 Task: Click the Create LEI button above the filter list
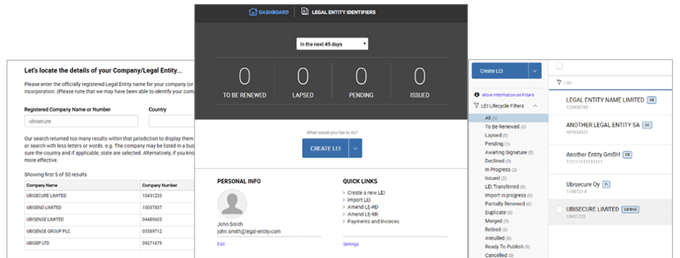499,70
